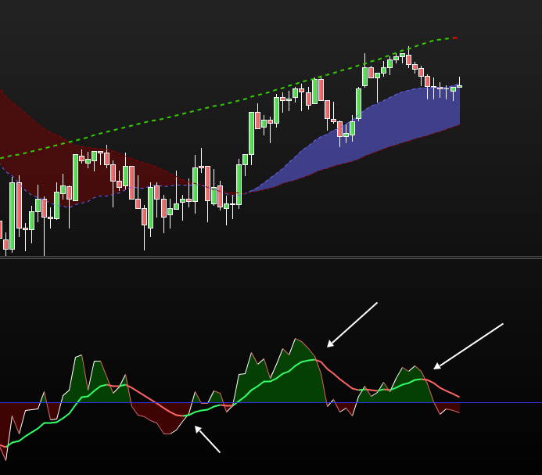Select the white arrow pointing at rightmost oscillator peak
The width and height of the screenshot is (542, 475).
pos(468,347)
